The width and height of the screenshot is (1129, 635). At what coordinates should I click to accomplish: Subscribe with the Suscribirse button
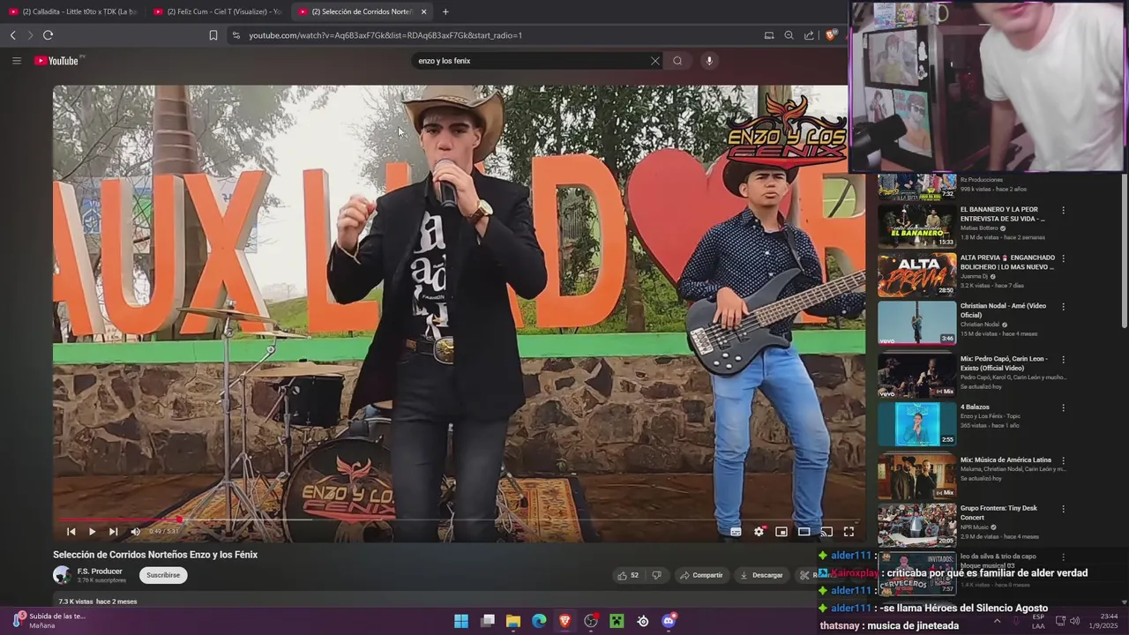click(x=163, y=575)
